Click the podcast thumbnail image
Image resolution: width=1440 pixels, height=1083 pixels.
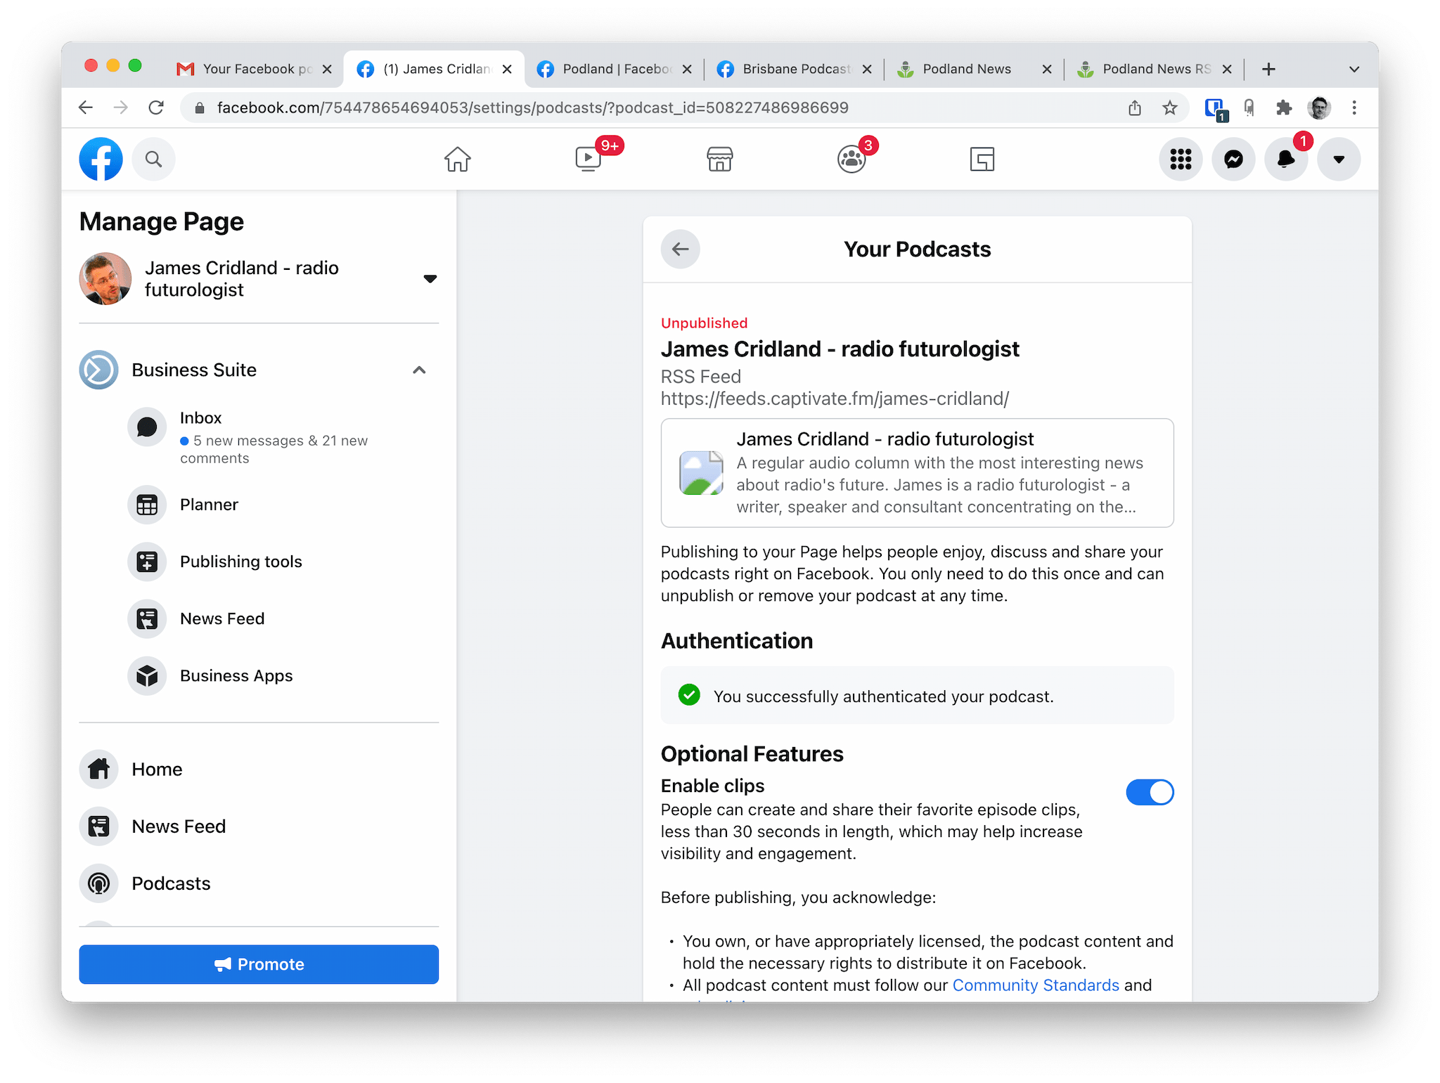[697, 470]
